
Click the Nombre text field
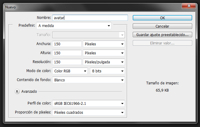(90, 18)
